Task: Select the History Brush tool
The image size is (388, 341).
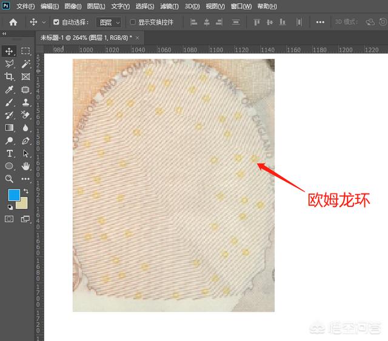Action: 10,115
